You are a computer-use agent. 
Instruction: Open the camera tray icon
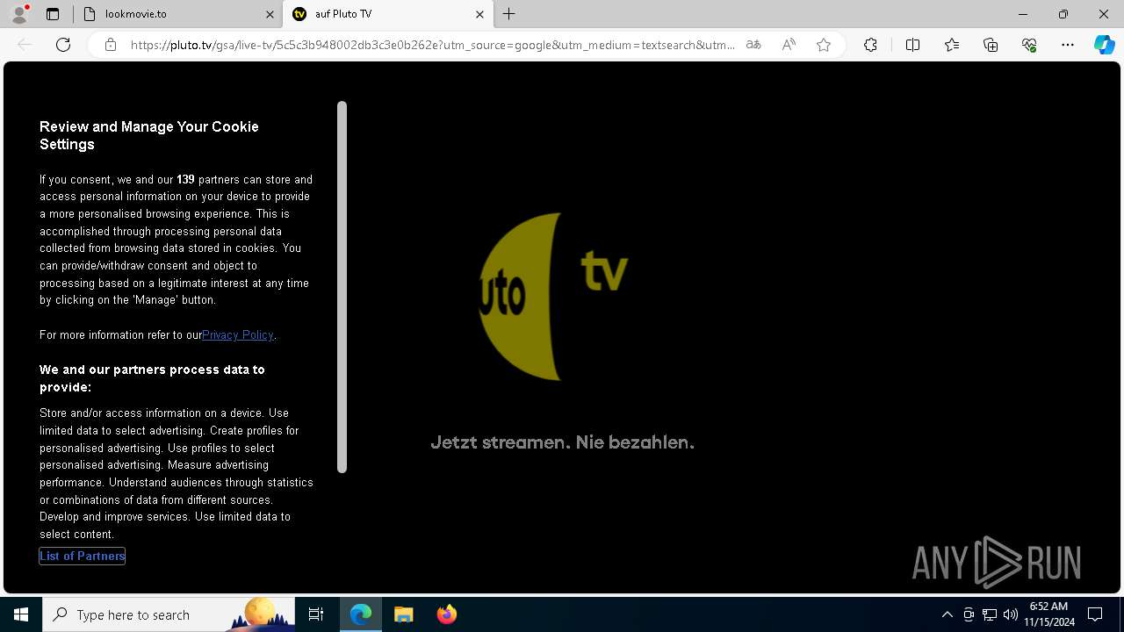pos(969,614)
